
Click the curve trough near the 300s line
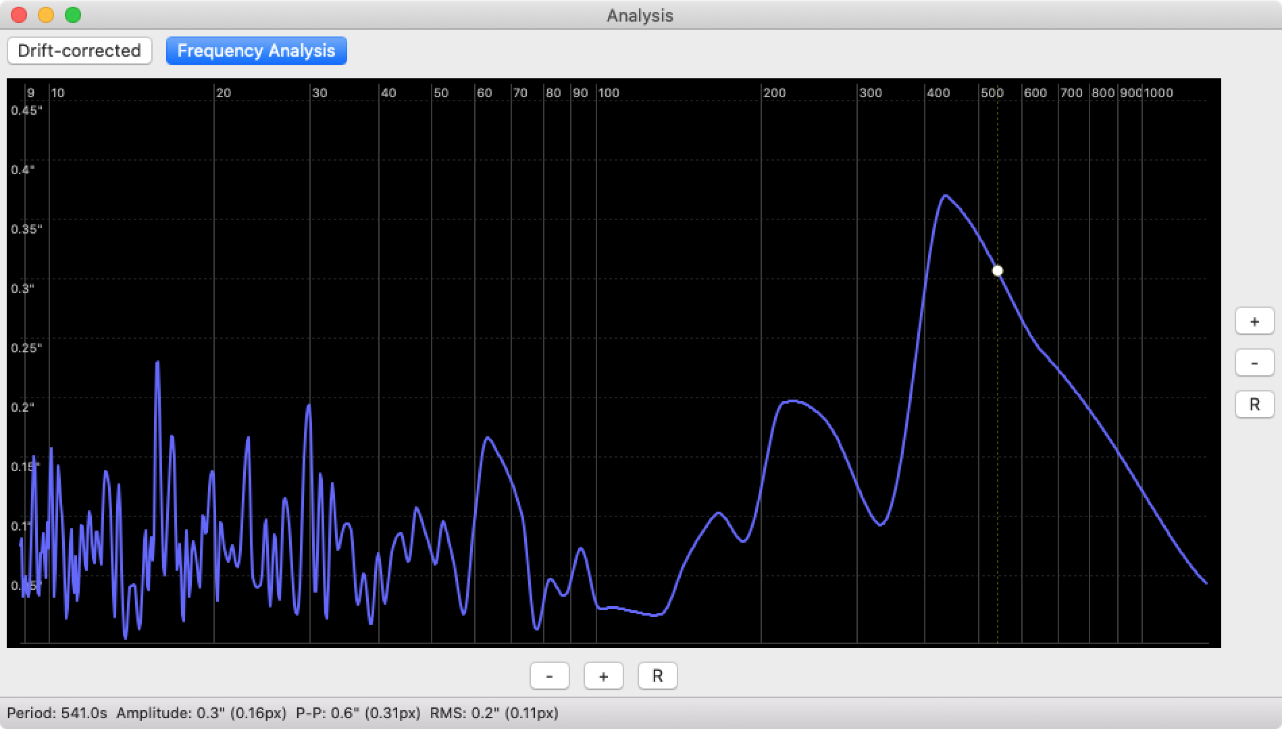(x=881, y=524)
